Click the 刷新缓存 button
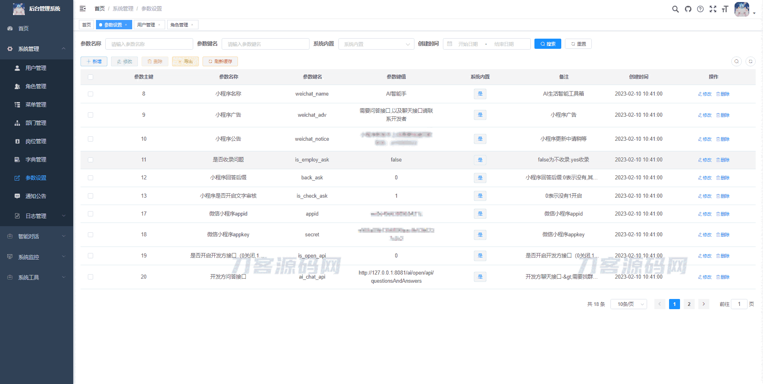The height and width of the screenshot is (384, 763). (x=220, y=61)
